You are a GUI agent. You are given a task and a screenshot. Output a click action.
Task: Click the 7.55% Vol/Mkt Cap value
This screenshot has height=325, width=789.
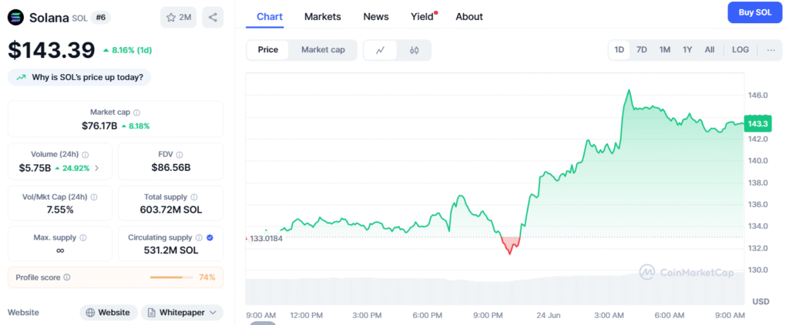click(60, 209)
